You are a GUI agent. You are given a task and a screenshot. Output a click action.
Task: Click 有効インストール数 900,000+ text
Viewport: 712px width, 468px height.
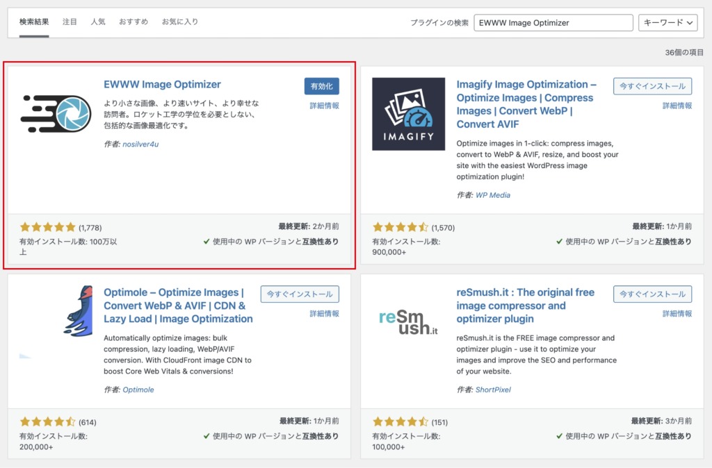[x=406, y=246]
